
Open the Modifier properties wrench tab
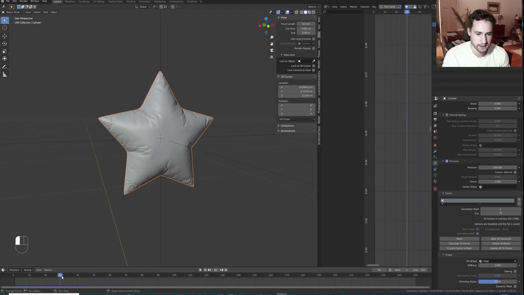435,151
